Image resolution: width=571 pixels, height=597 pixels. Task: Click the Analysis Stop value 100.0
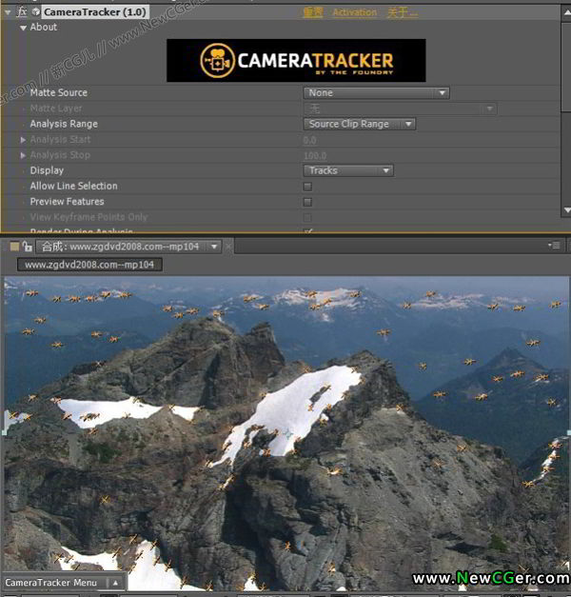point(315,156)
